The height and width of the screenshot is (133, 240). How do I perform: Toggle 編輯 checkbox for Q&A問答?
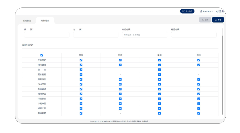coord(159,84)
